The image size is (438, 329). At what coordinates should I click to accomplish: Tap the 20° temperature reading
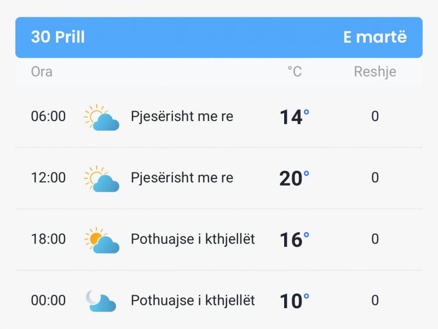pyautogui.click(x=295, y=178)
